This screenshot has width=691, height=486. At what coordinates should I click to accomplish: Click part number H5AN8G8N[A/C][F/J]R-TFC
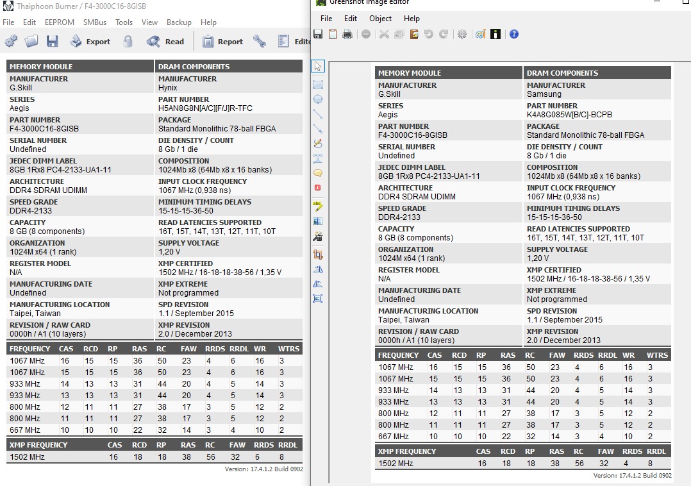(x=205, y=108)
